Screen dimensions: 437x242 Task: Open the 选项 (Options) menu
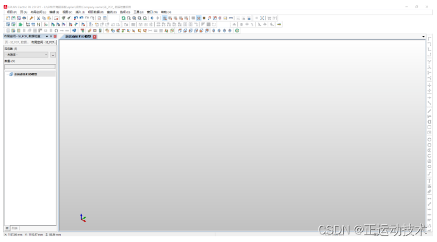pyautogui.click(x=125, y=12)
